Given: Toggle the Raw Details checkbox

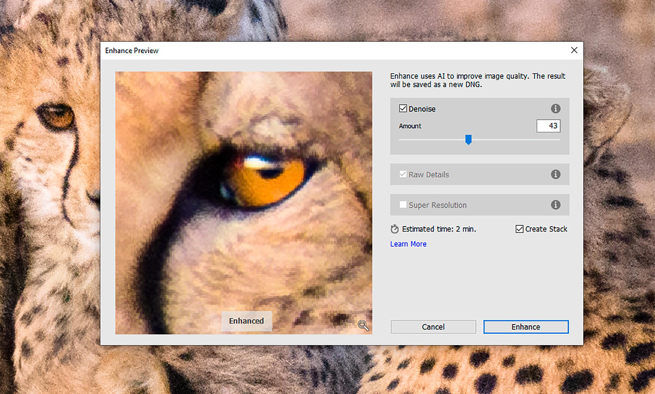Looking at the screenshot, I should pyautogui.click(x=403, y=174).
